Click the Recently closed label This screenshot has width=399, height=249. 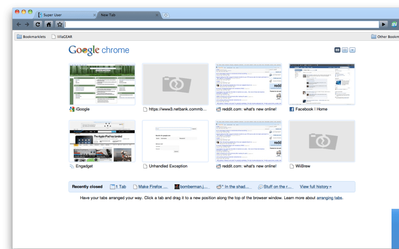click(87, 186)
